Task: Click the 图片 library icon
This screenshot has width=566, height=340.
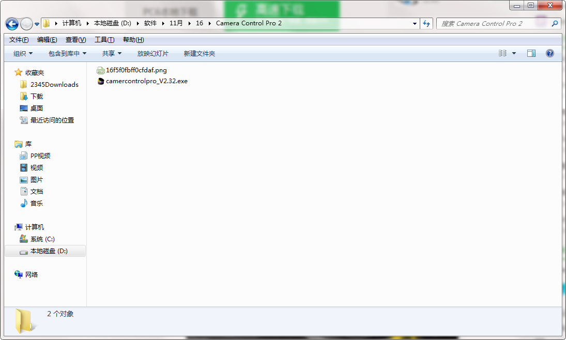Action: pyautogui.click(x=24, y=180)
